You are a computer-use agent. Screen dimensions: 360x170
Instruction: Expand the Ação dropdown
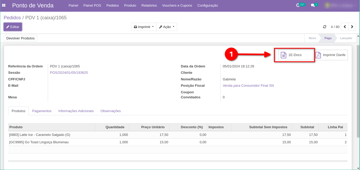click(x=167, y=27)
